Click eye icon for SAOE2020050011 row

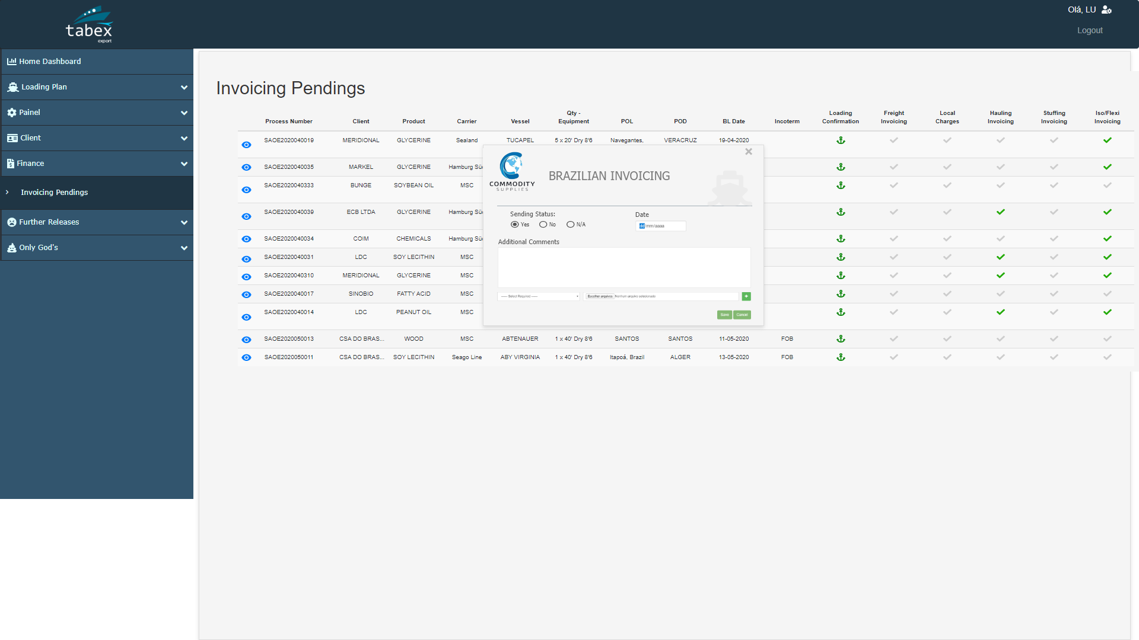(246, 357)
